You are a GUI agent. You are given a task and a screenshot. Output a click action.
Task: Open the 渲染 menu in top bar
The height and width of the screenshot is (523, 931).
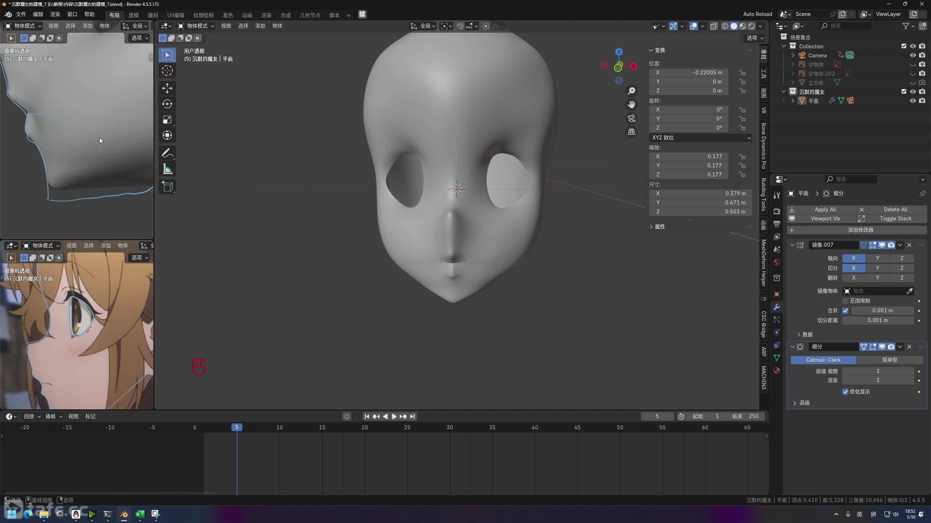click(x=55, y=14)
